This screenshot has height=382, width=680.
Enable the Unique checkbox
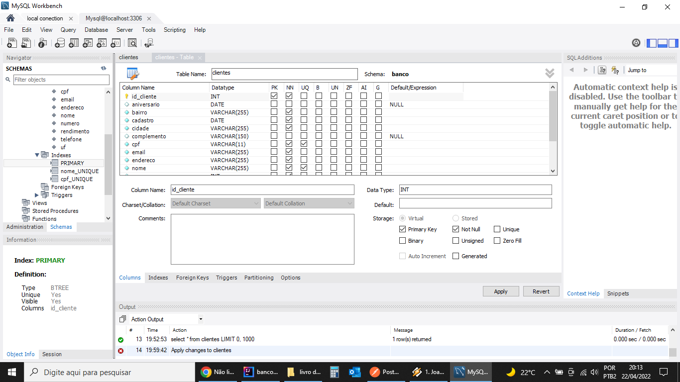pos(497,229)
